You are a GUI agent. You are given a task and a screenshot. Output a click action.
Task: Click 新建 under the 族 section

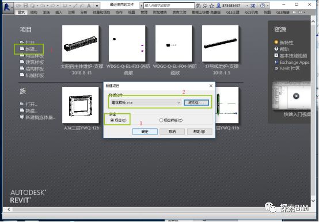29,110
